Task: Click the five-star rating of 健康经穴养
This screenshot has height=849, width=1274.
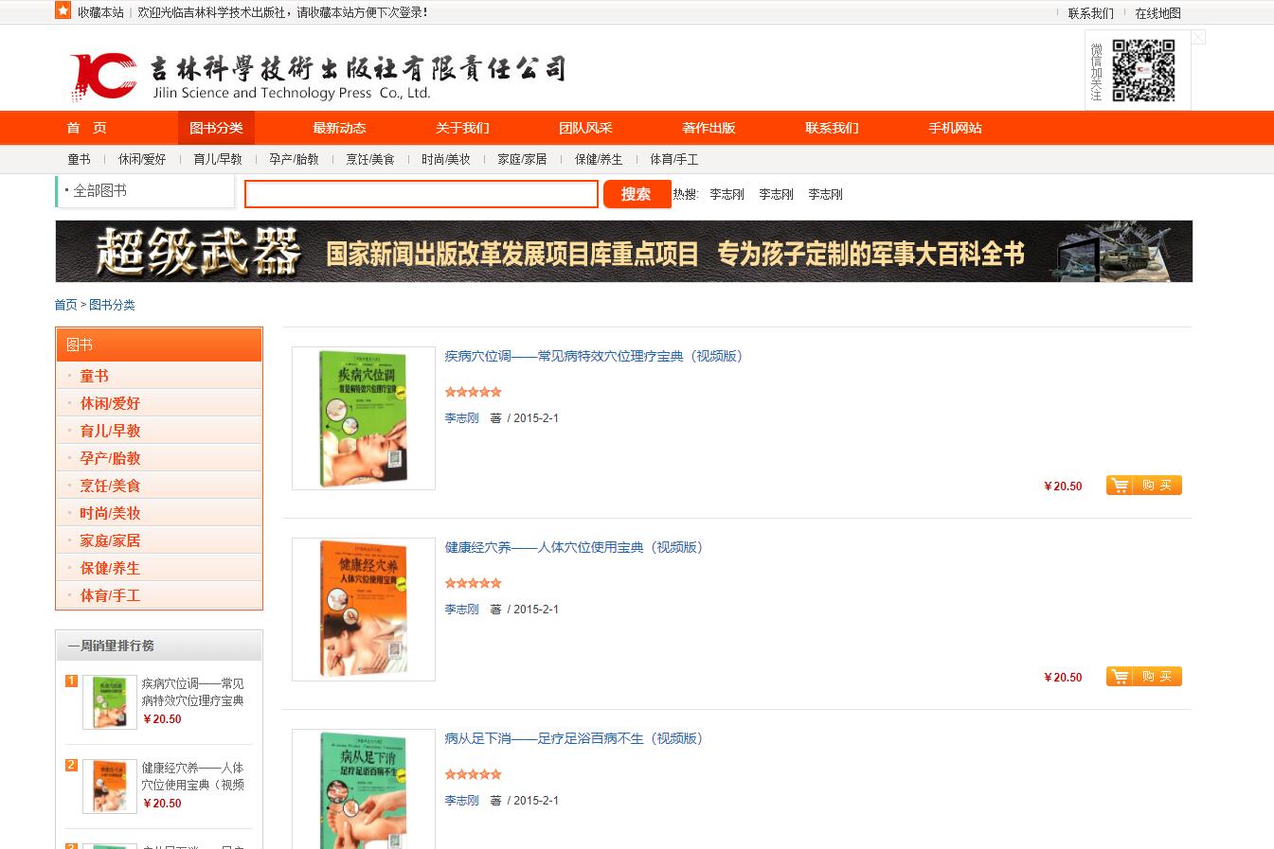Action: click(473, 583)
